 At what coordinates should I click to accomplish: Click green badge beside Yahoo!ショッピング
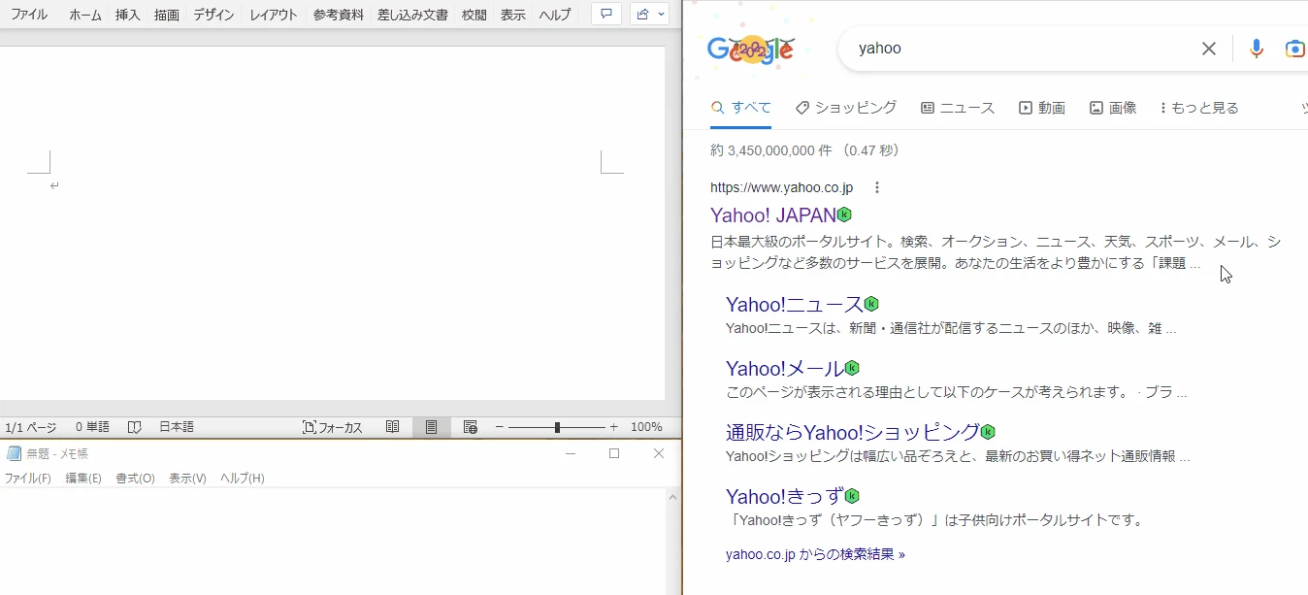click(x=988, y=432)
